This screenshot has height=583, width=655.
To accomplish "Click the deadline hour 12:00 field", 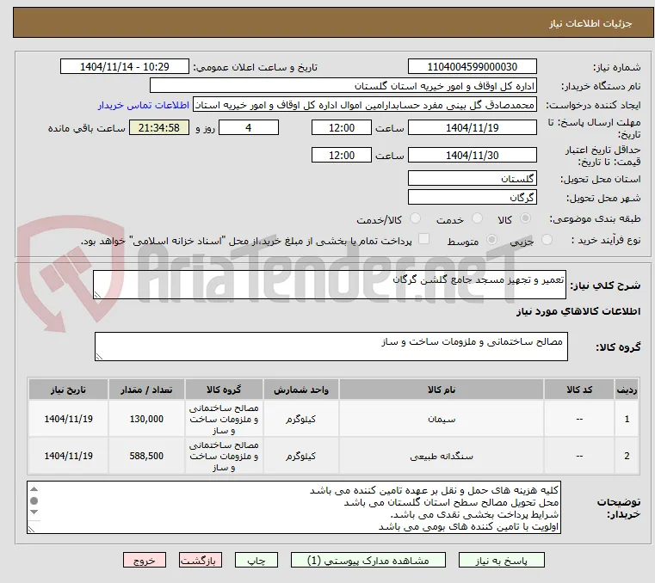I will (x=342, y=128).
